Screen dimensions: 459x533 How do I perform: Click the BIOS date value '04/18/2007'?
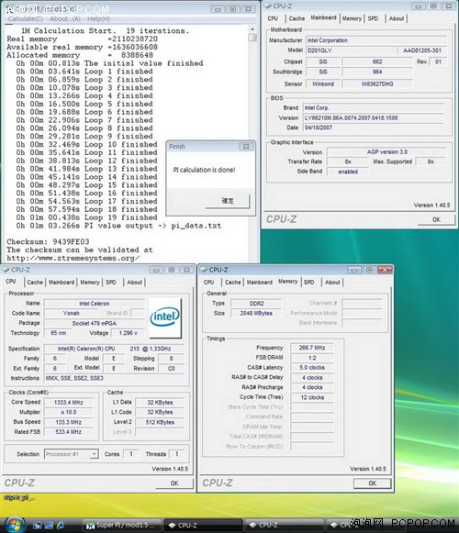pyautogui.click(x=374, y=128)
